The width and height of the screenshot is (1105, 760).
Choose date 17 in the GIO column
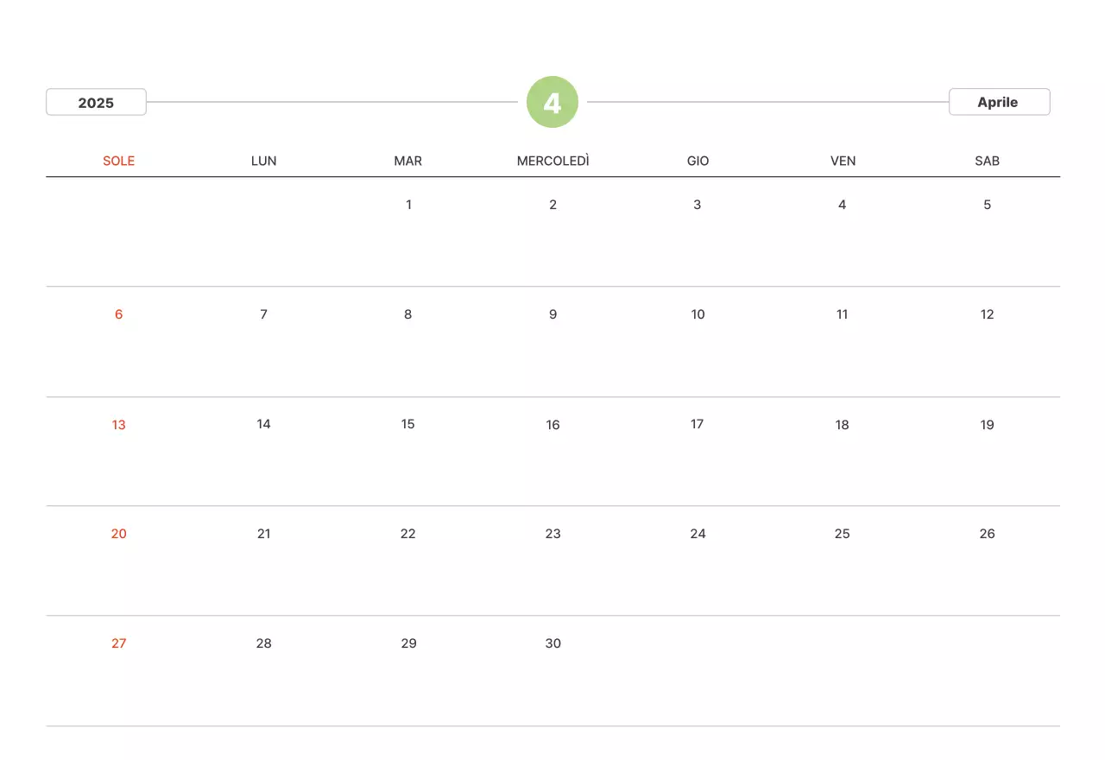[x=698, y=424]
